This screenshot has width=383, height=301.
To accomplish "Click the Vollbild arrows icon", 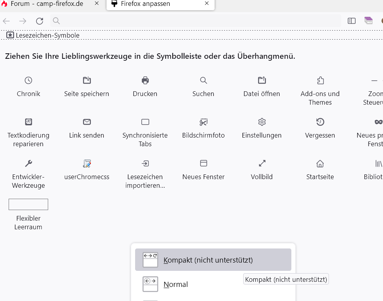I will click(x=262, y=163).
